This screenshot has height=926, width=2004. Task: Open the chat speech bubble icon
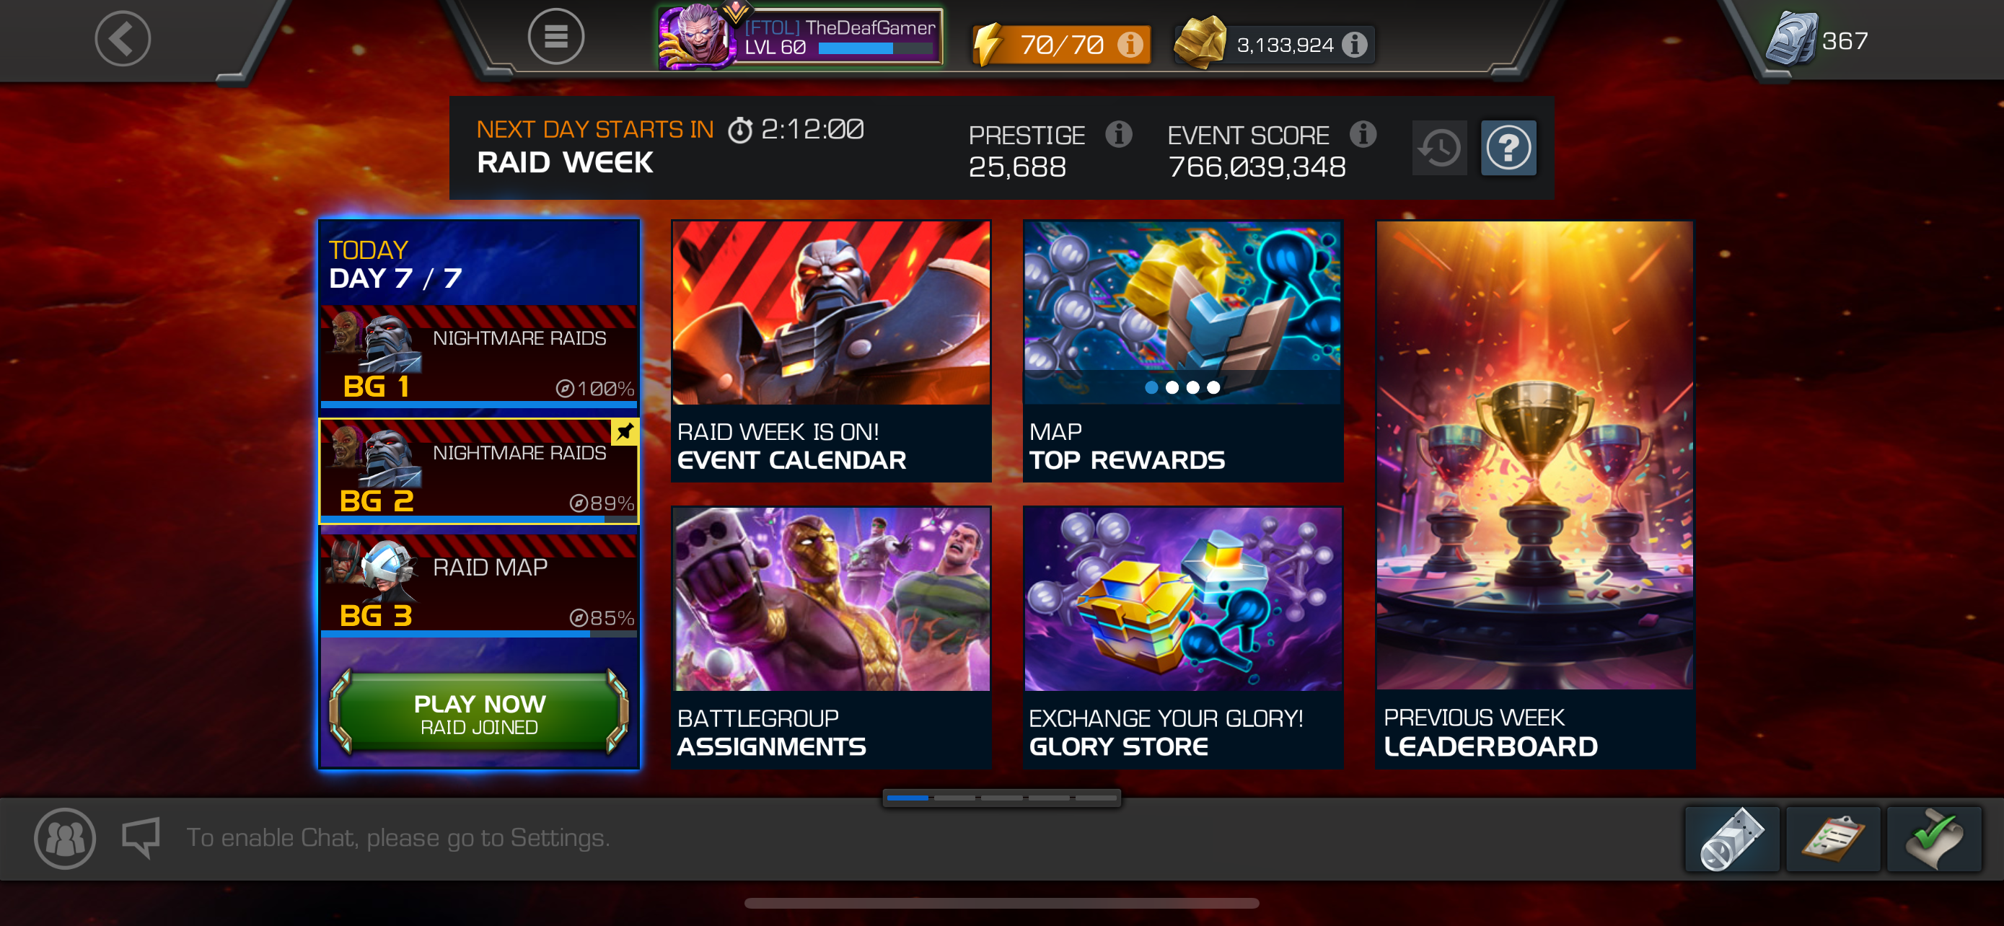tap(141, 837)
